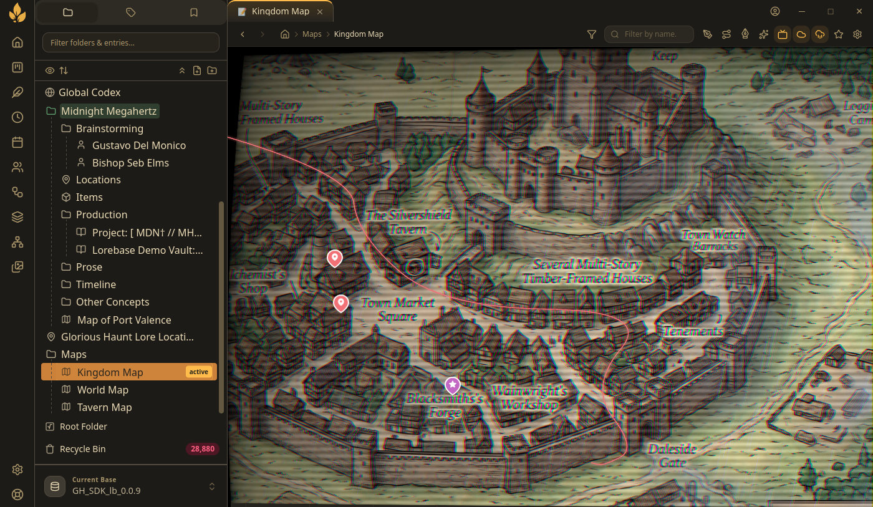Open settings gear in left rail
Viewport: 873px width, 507px height.
click(x=17, y=470)
